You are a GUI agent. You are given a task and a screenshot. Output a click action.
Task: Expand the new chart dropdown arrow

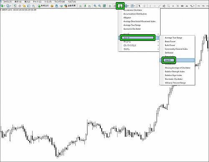pyautogui.click(x=4, y=6)
